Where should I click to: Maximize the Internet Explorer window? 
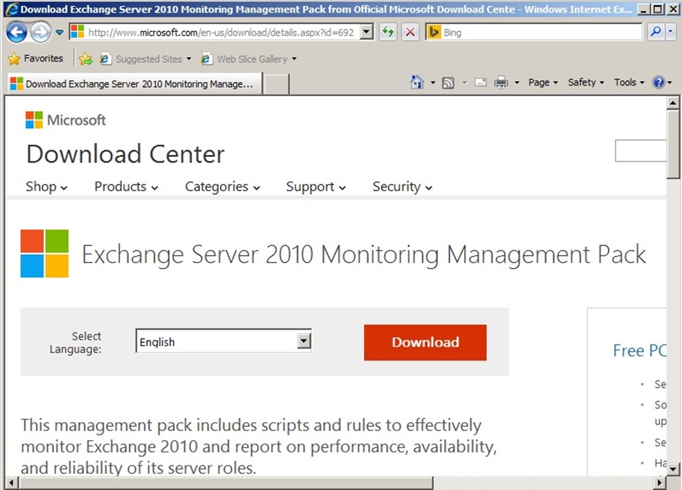coord(658,9)
